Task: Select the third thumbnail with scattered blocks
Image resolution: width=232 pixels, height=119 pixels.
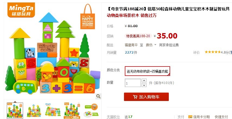Action: 53,110
